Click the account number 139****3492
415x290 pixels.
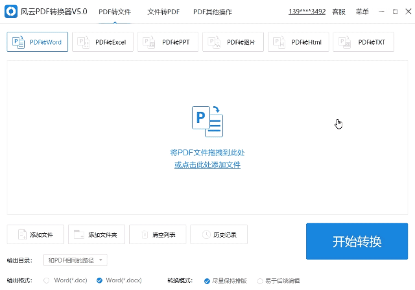(307, 12)
